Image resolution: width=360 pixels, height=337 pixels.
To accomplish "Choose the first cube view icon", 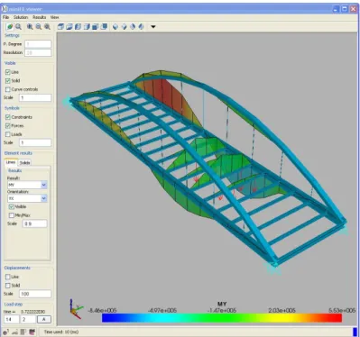I will (60, 27).
